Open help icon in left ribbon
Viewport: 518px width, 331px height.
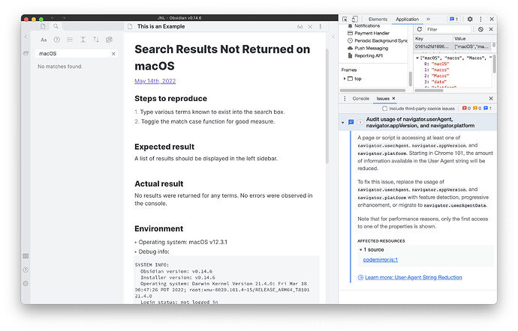pyautogui.click(x=26, y=270)
